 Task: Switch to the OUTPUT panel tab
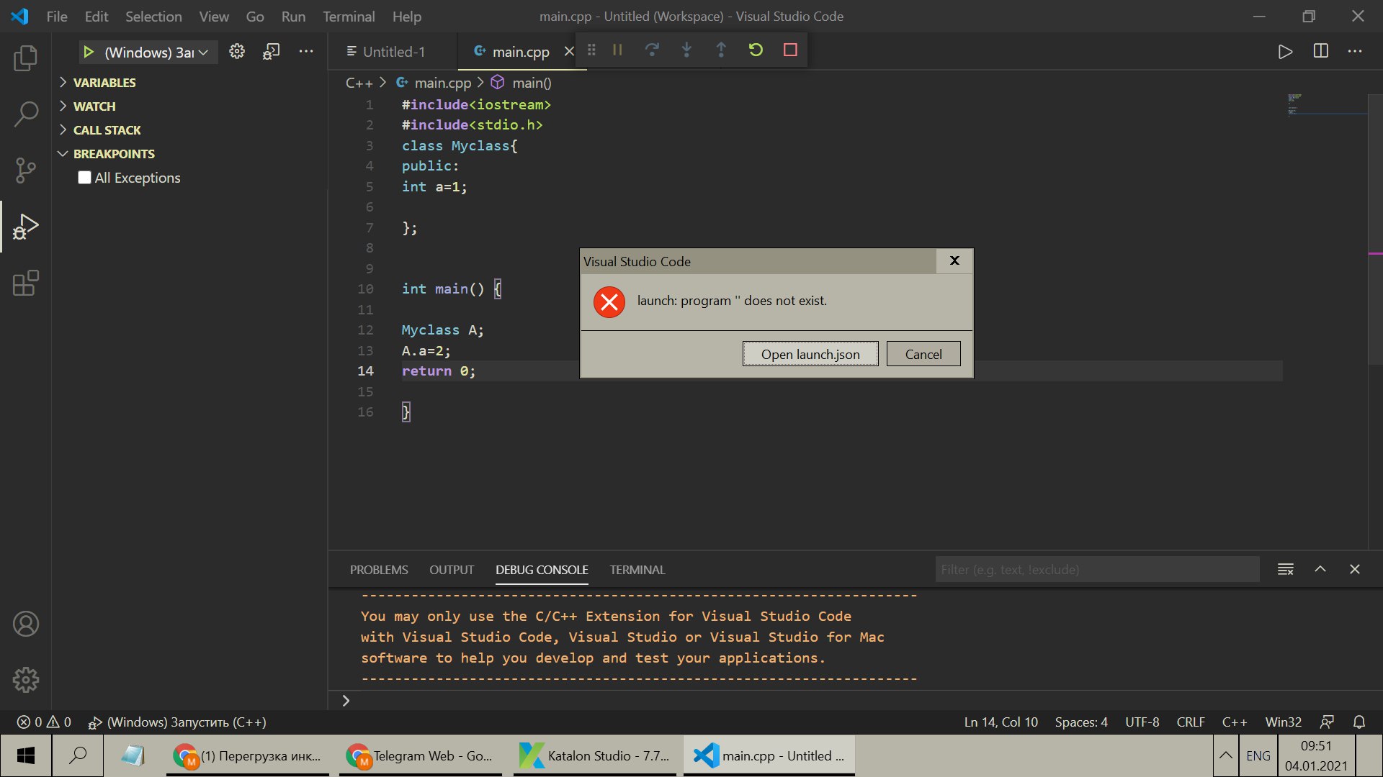tap(452, 570)
